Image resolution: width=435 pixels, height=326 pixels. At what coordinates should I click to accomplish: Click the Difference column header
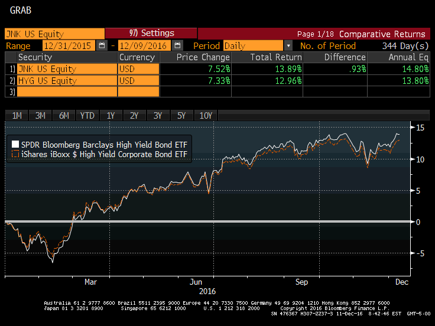click(335, 57)
